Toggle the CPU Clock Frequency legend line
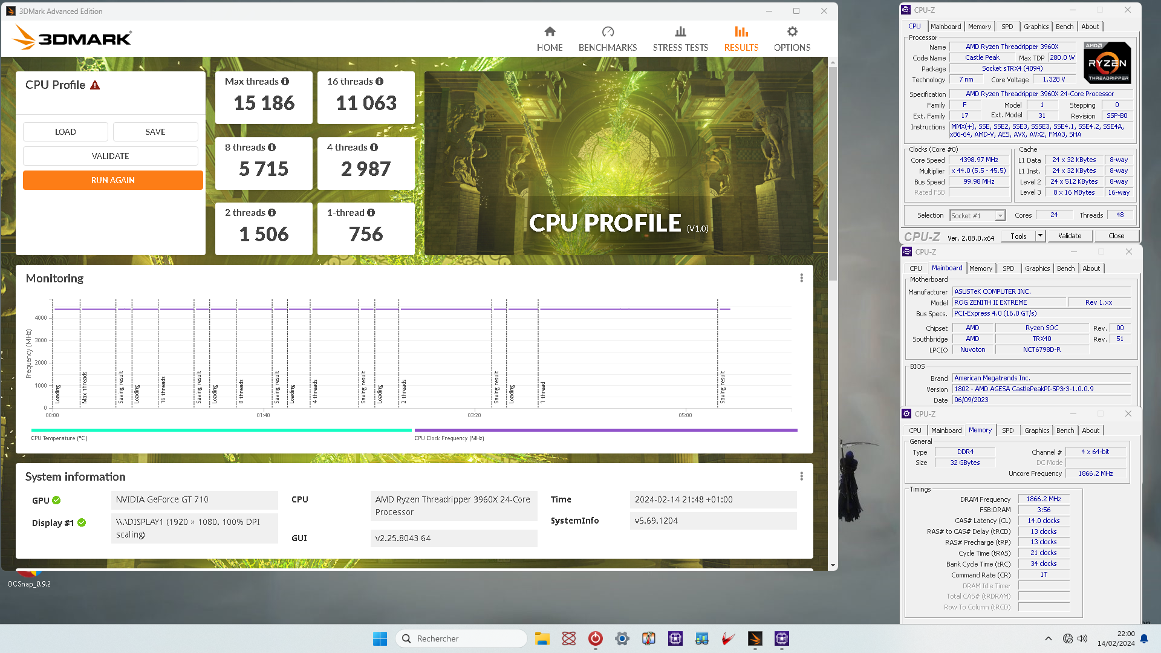This screenshot has width=1161, height=653. coord(606,430)
